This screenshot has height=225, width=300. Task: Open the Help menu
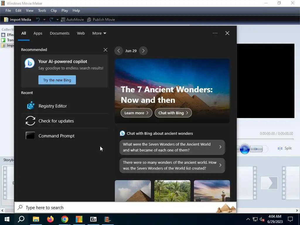76,11
